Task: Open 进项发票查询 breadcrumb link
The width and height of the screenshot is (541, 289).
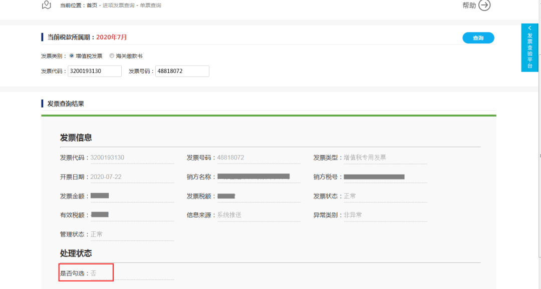Action: point(118,5)
